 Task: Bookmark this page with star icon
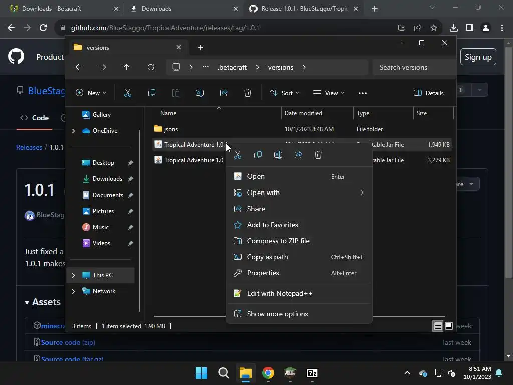434,28
